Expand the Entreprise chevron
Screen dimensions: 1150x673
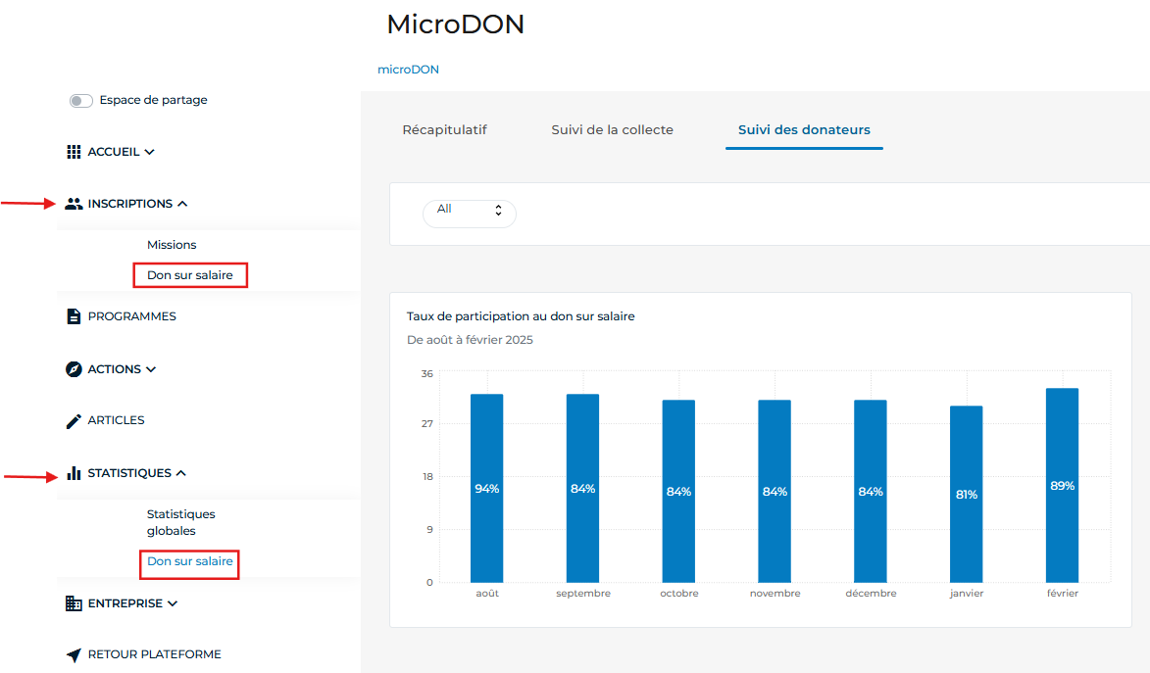(x=173, y=603)
